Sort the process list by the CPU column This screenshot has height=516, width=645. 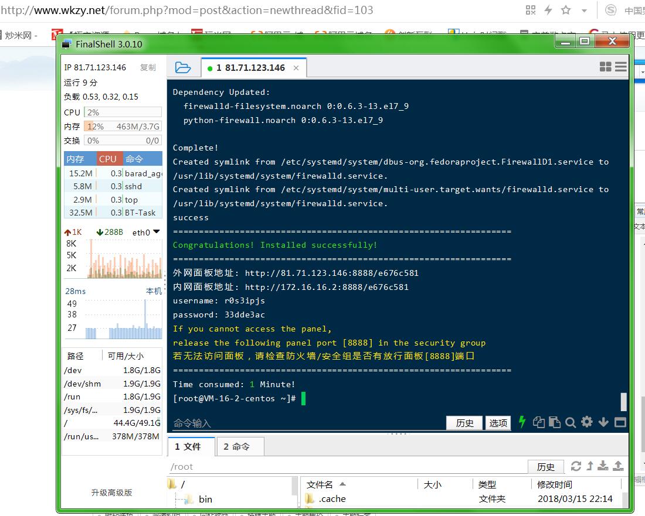[x=108, y=159]
